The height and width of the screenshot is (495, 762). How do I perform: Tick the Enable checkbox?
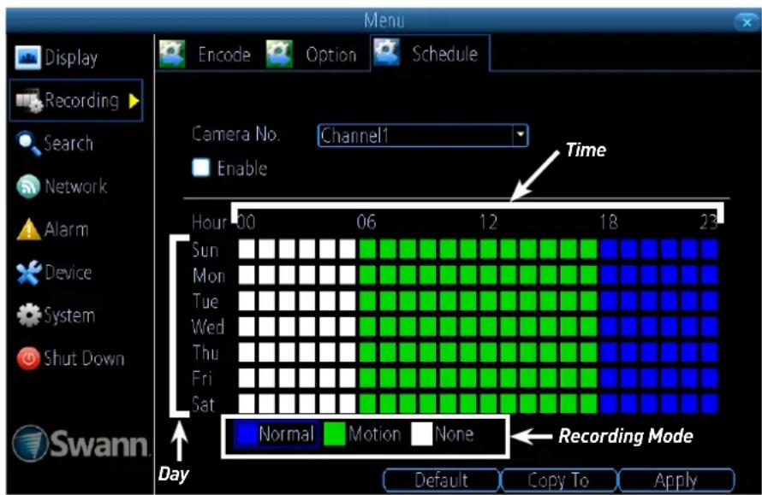tap(200, 168)
